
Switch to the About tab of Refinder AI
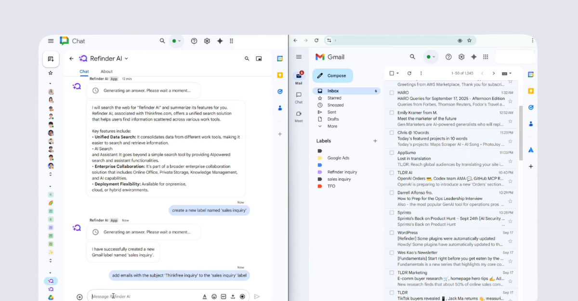tap(106, 71)
